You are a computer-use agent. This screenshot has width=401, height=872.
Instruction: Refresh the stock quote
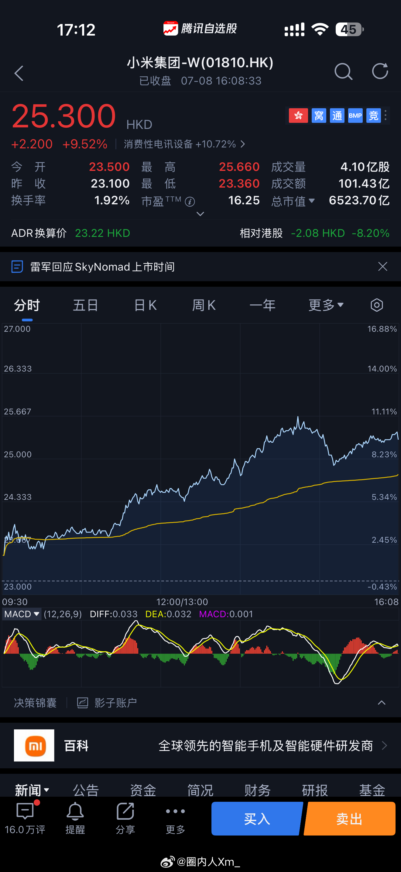click(380, 71)
